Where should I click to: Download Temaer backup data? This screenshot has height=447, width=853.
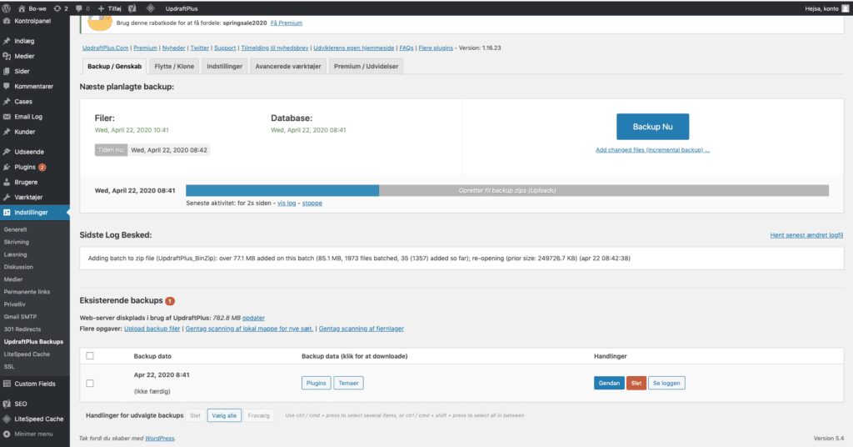(348, 384)
